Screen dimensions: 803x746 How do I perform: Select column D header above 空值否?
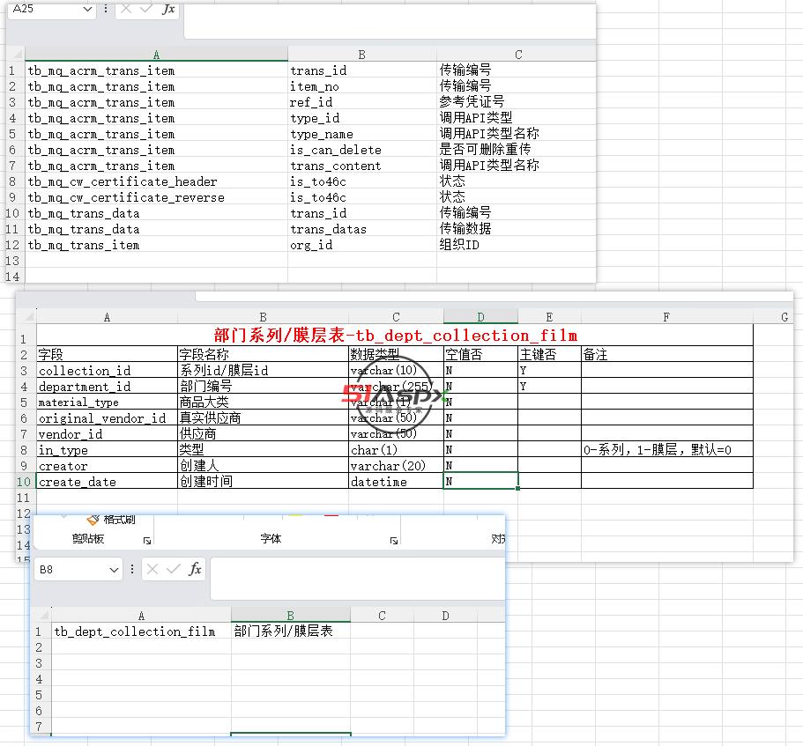click(480, 317)
